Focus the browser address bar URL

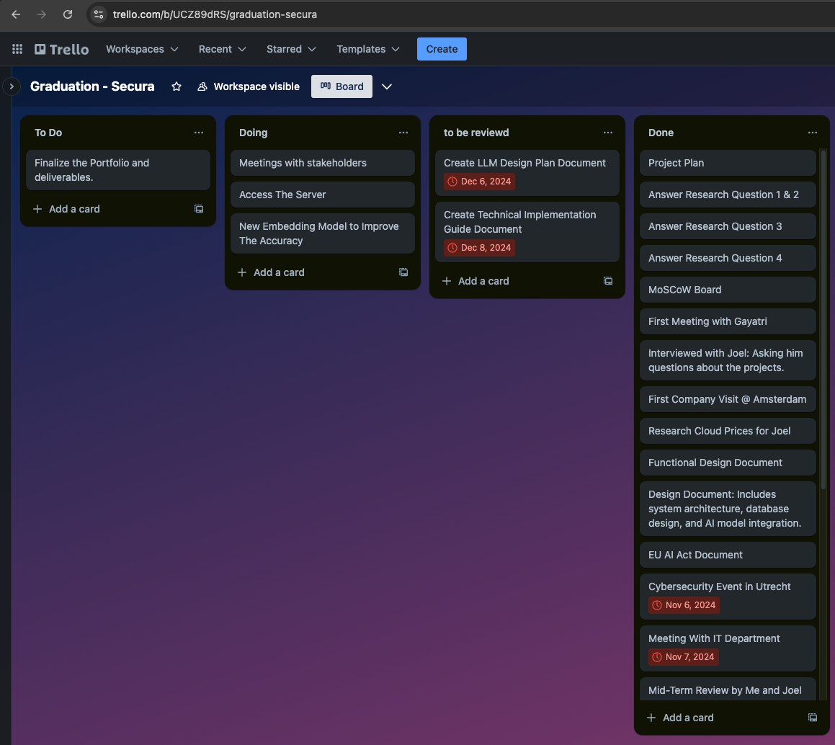click(215, 14)
